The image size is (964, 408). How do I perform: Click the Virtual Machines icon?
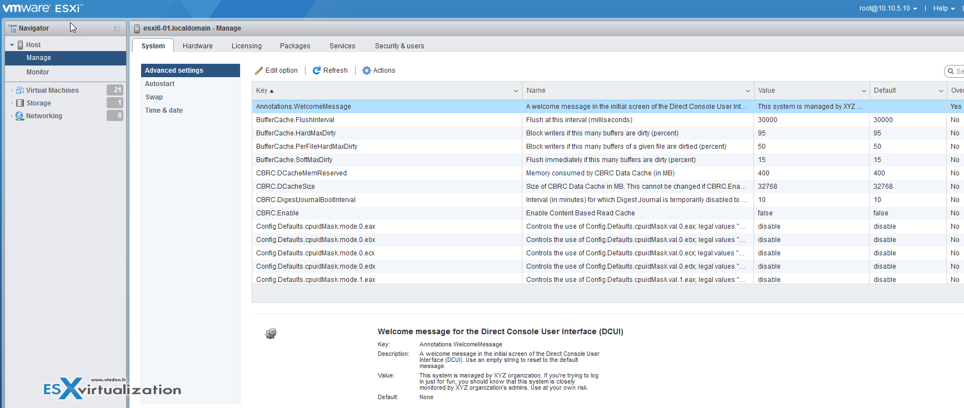(x=20, y=90)
